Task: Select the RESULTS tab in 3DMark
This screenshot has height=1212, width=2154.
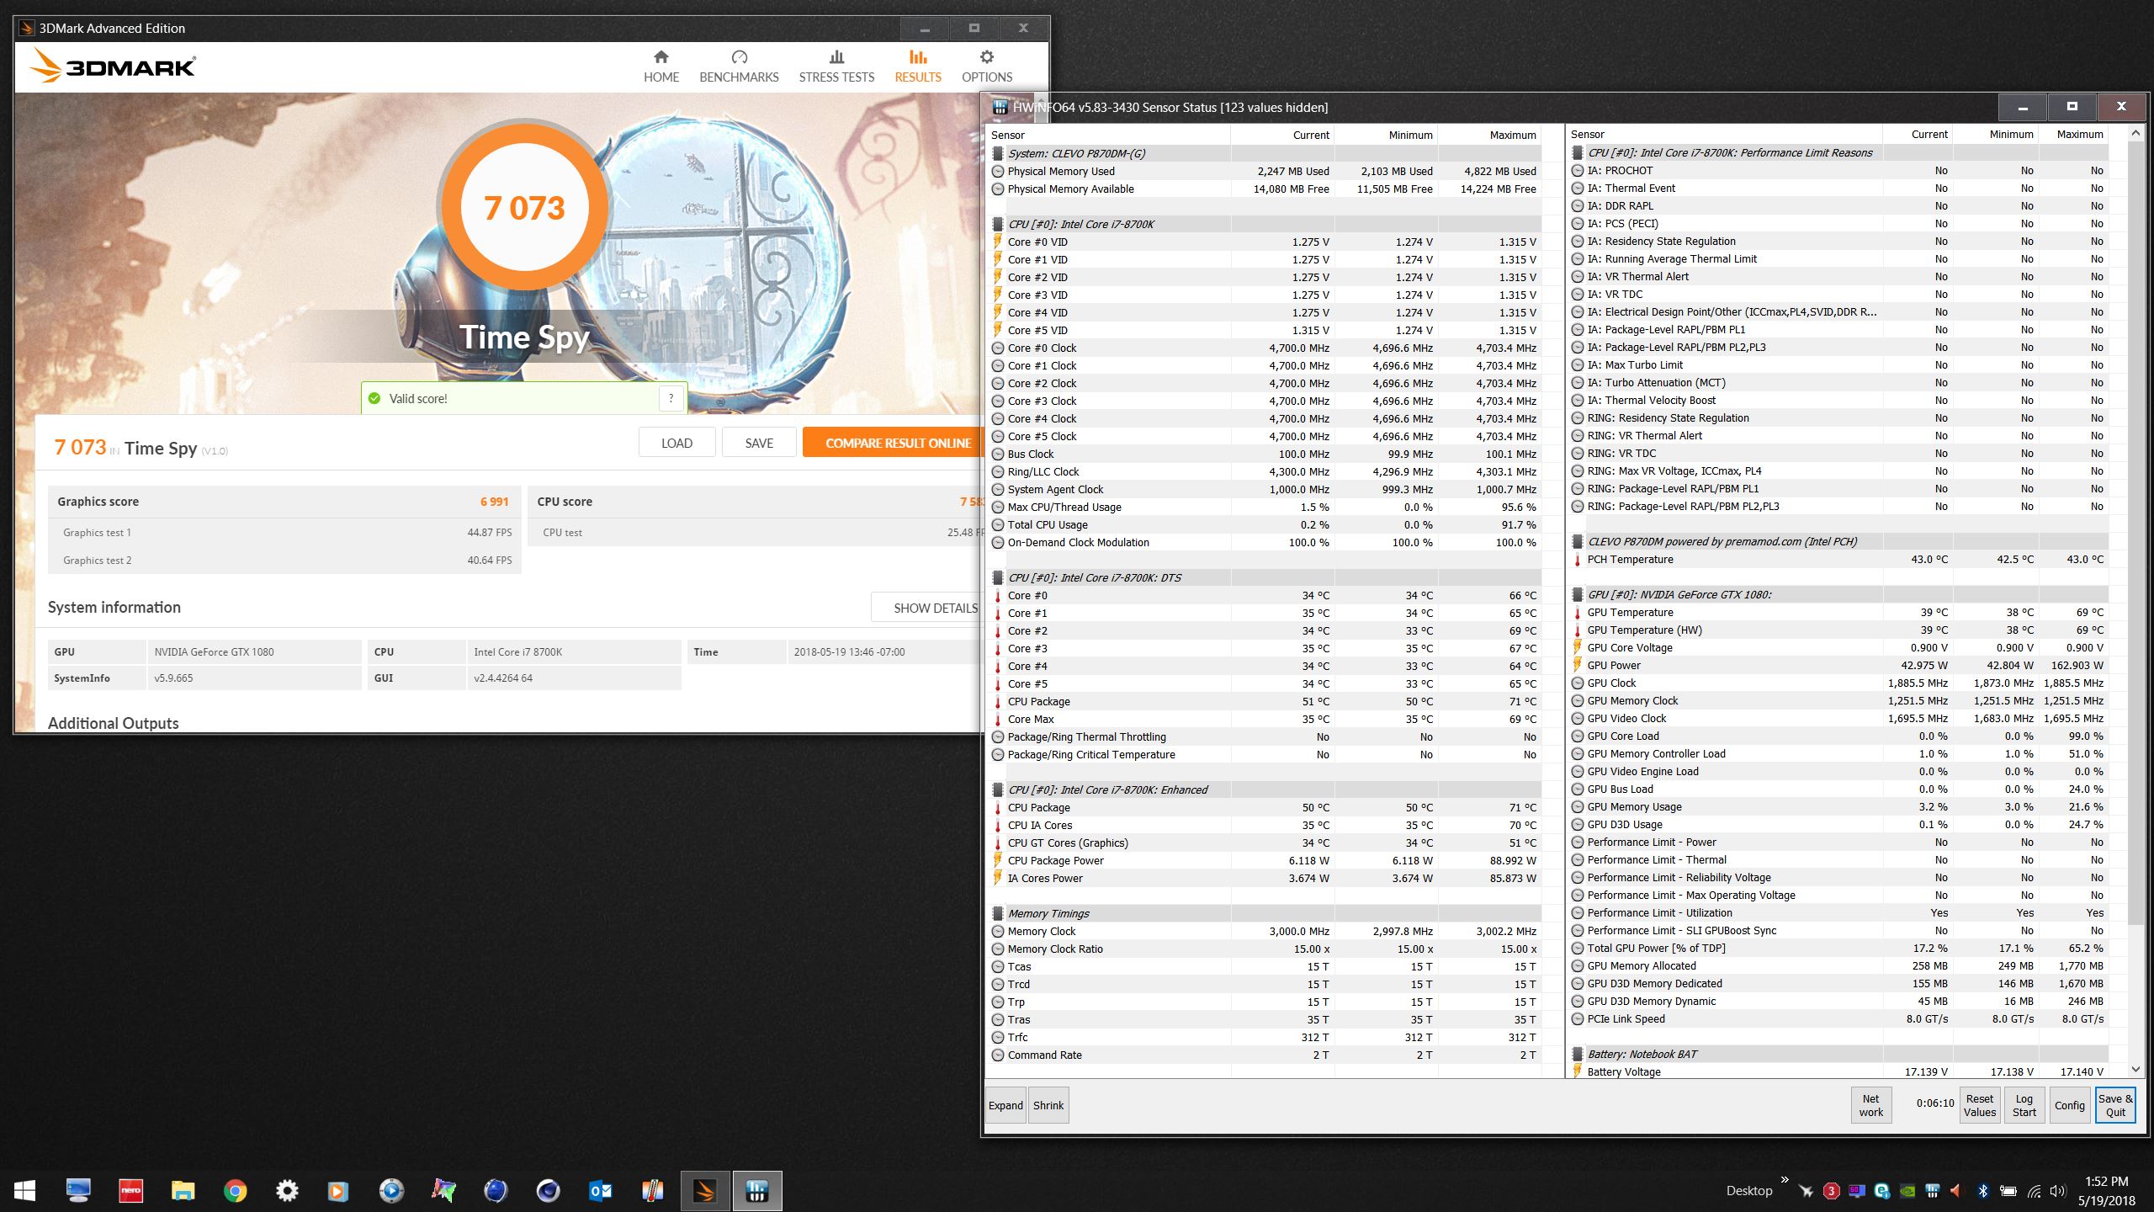Action: (x=918, y=66)
